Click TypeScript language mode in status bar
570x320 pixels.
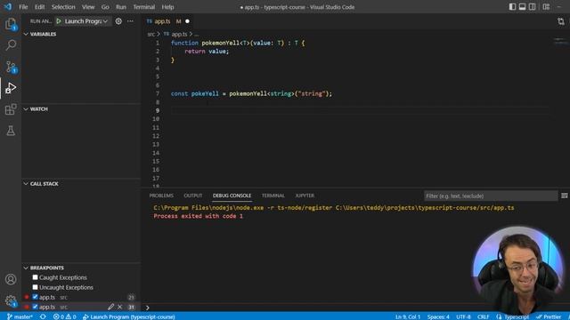(x=517, y=316)
